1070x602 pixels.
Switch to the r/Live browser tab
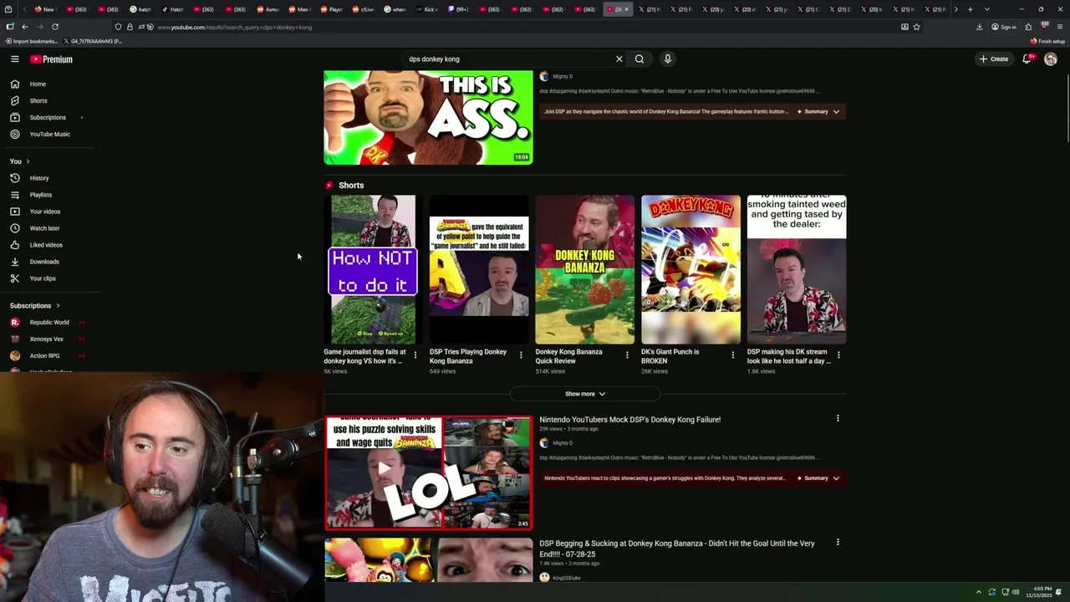[x=363, y=9]
